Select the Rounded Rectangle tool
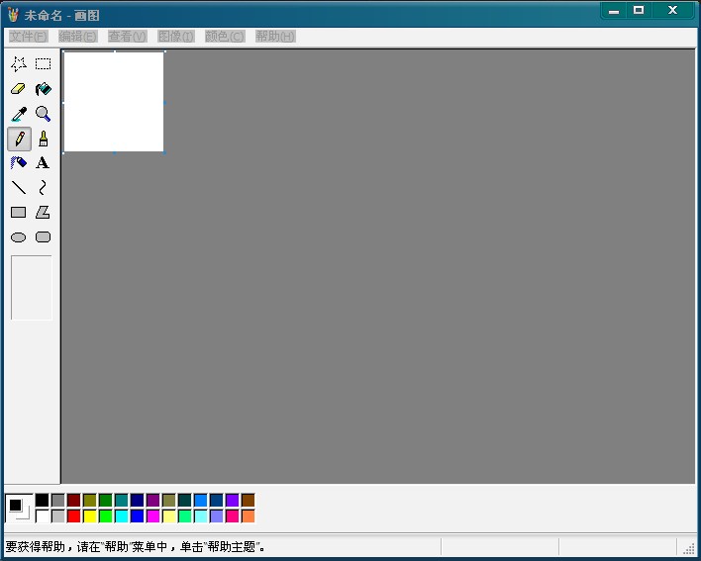This screenshot has width=701, height=561. pyautogui.click(x=43, y=237)
